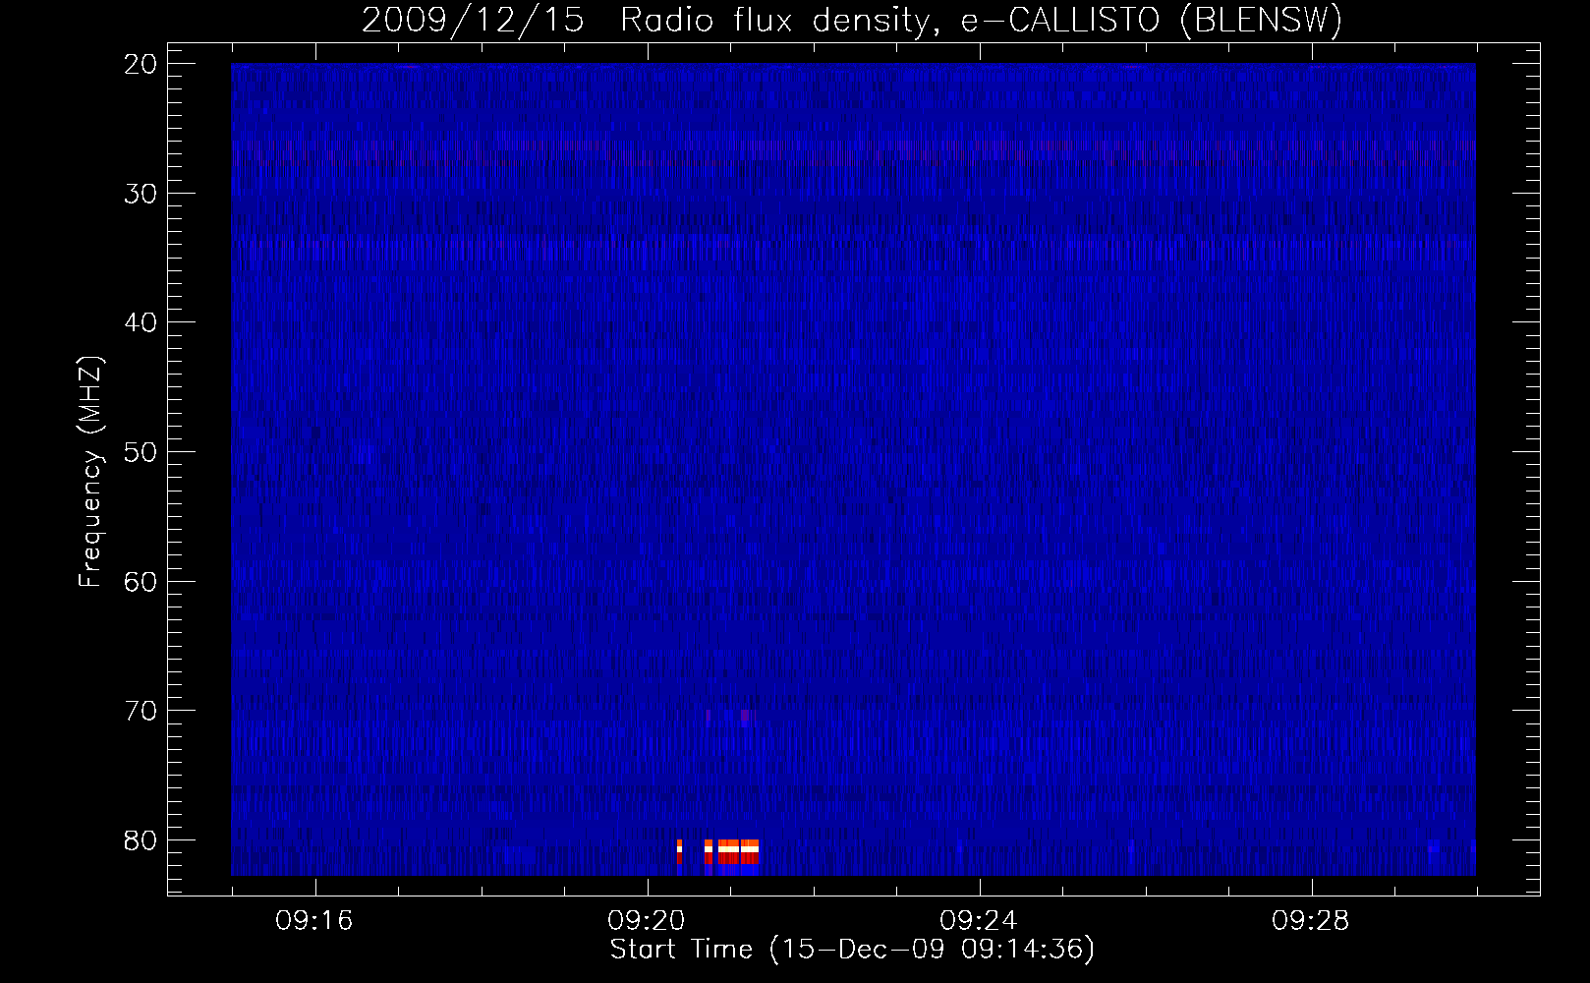This screenshot has width=1590, height=983.
Task: Click the plot title 'Radio flux density, e-CALLISTO (BLENSW)'
Action: tap(981, 20)
